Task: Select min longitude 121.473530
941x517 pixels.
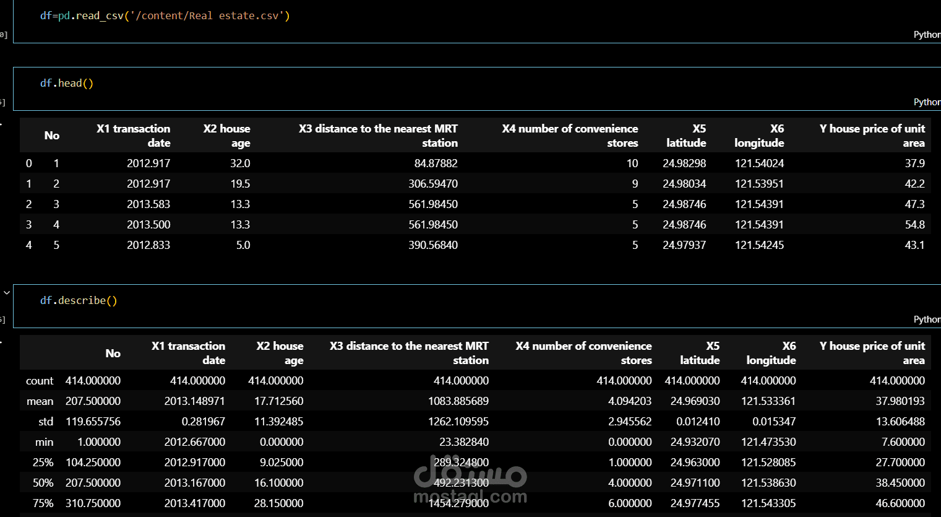Action: point(768,442)
